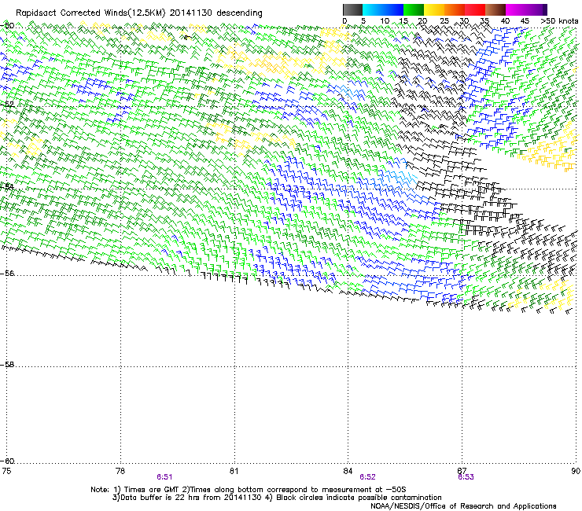Click the '>50 knots' legend label
Viewport: 582px width, 511px height.
[x=559, y=21]
